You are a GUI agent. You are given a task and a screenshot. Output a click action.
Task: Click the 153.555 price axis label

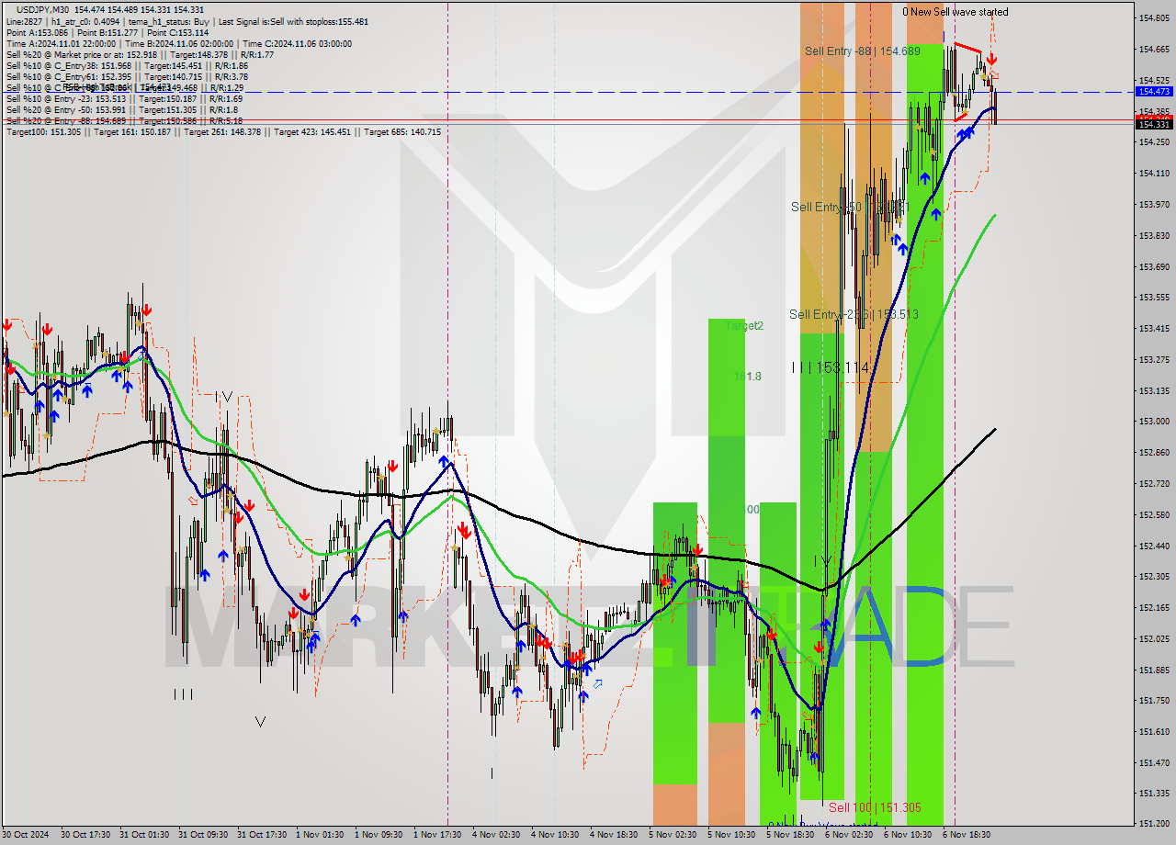pos(1154,298)
